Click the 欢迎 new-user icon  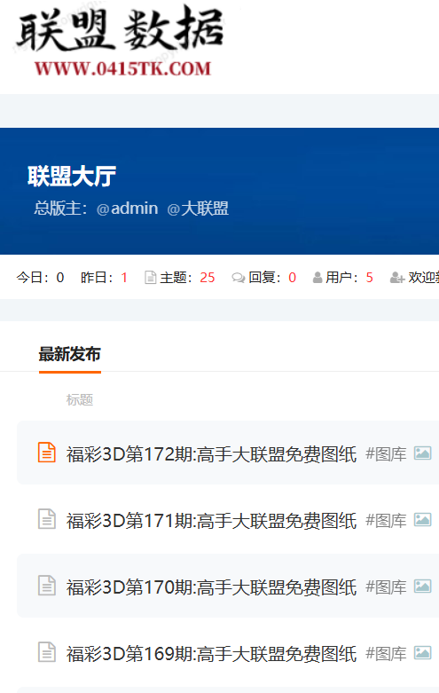[397, 278]
